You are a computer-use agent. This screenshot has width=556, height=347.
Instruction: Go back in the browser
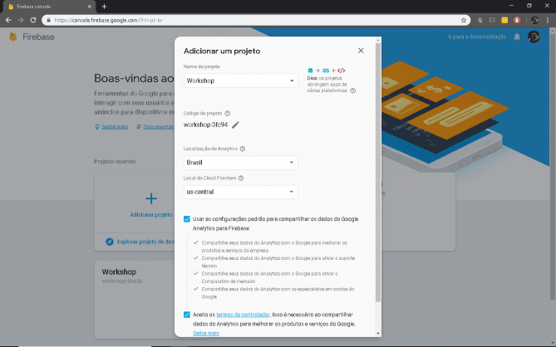(8, 20)
